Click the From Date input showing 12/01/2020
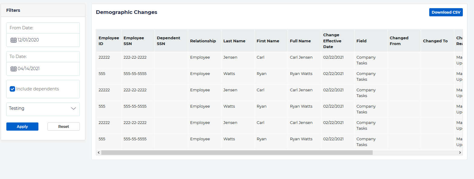Screen dimensions: 474x179 tap(45, 40)
